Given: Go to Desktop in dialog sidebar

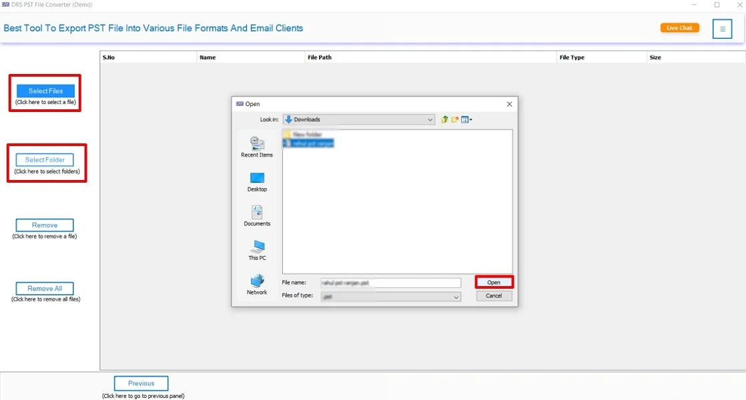Looking at the screenshot, I should click(x=257, y=182).
